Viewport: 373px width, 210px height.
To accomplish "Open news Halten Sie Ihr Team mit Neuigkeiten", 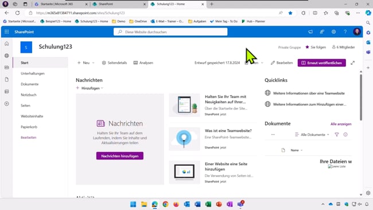I will tap(226, 99).
